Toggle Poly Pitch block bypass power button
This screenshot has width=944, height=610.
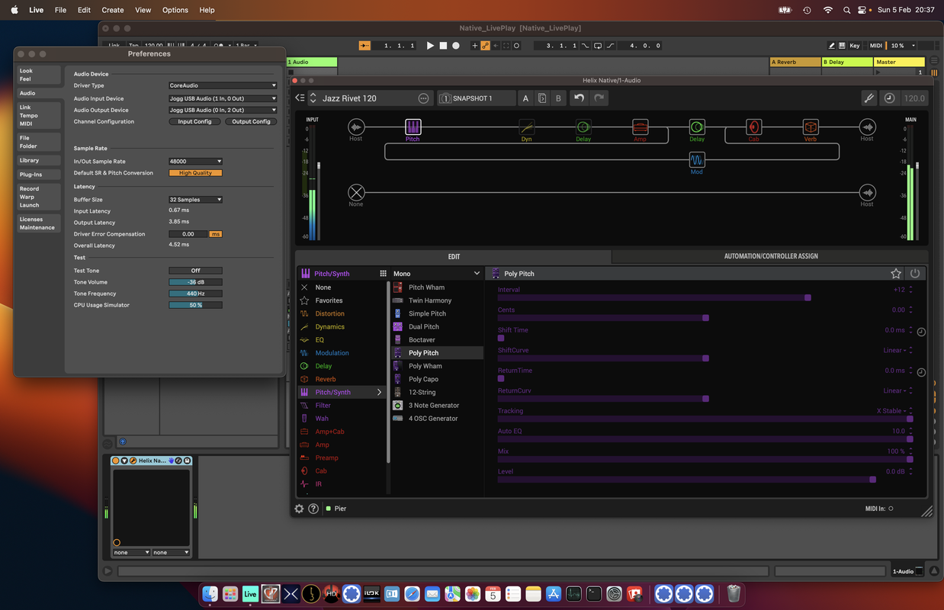coord(915,273)
